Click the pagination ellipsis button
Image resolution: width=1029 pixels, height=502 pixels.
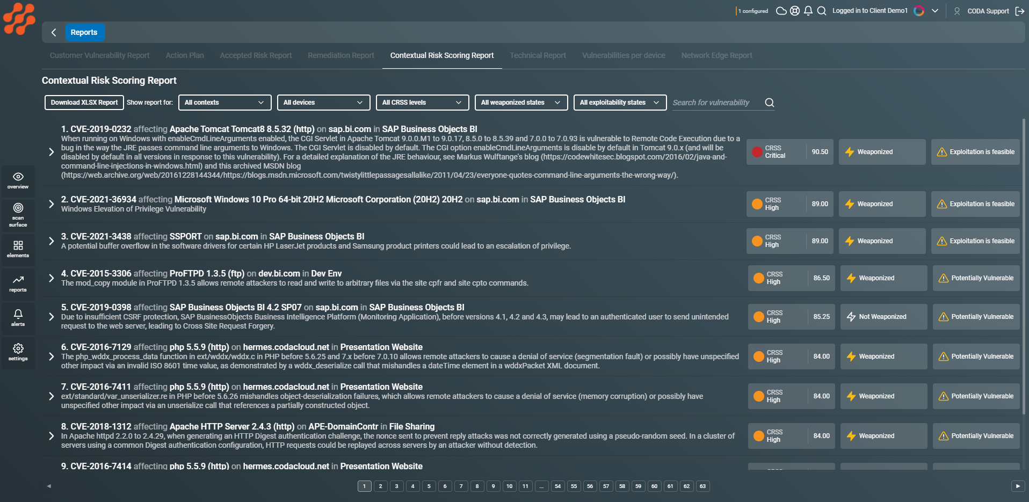(x=542, y=486)
